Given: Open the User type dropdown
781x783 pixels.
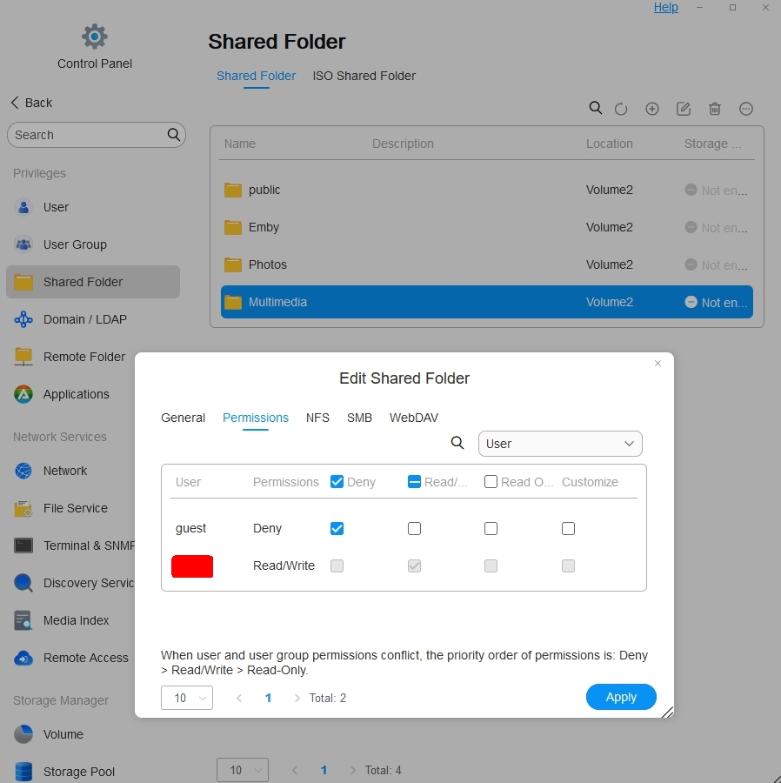Looking at the screenshot, I should pyautogui.click(x=560, y=444).
